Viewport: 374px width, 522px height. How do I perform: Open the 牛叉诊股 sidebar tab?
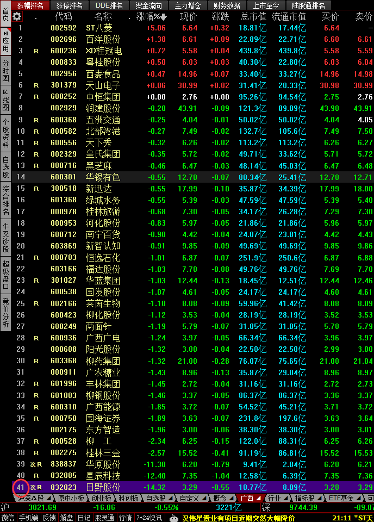click(5, 238)
